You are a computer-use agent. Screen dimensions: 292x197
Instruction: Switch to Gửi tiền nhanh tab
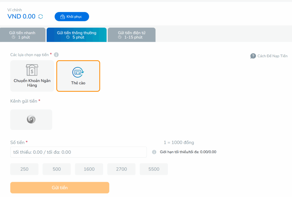pos(23,35)
